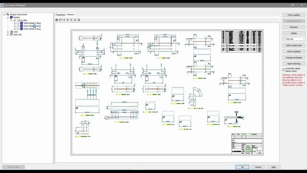
Task: Click the export icon next to print
Action: tap(60, 20)
